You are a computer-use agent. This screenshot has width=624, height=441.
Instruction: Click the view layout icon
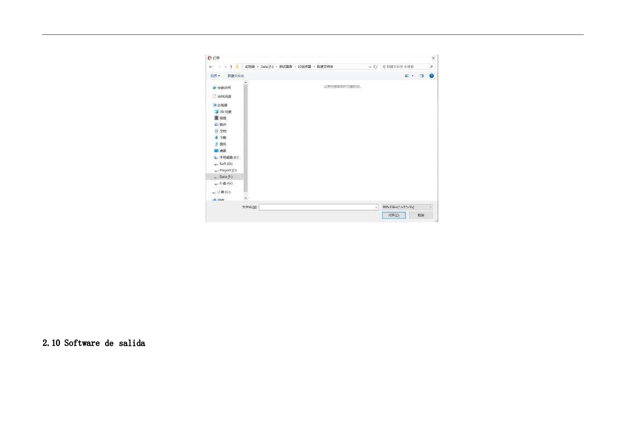pyautogui.click(x=407, y=76)
